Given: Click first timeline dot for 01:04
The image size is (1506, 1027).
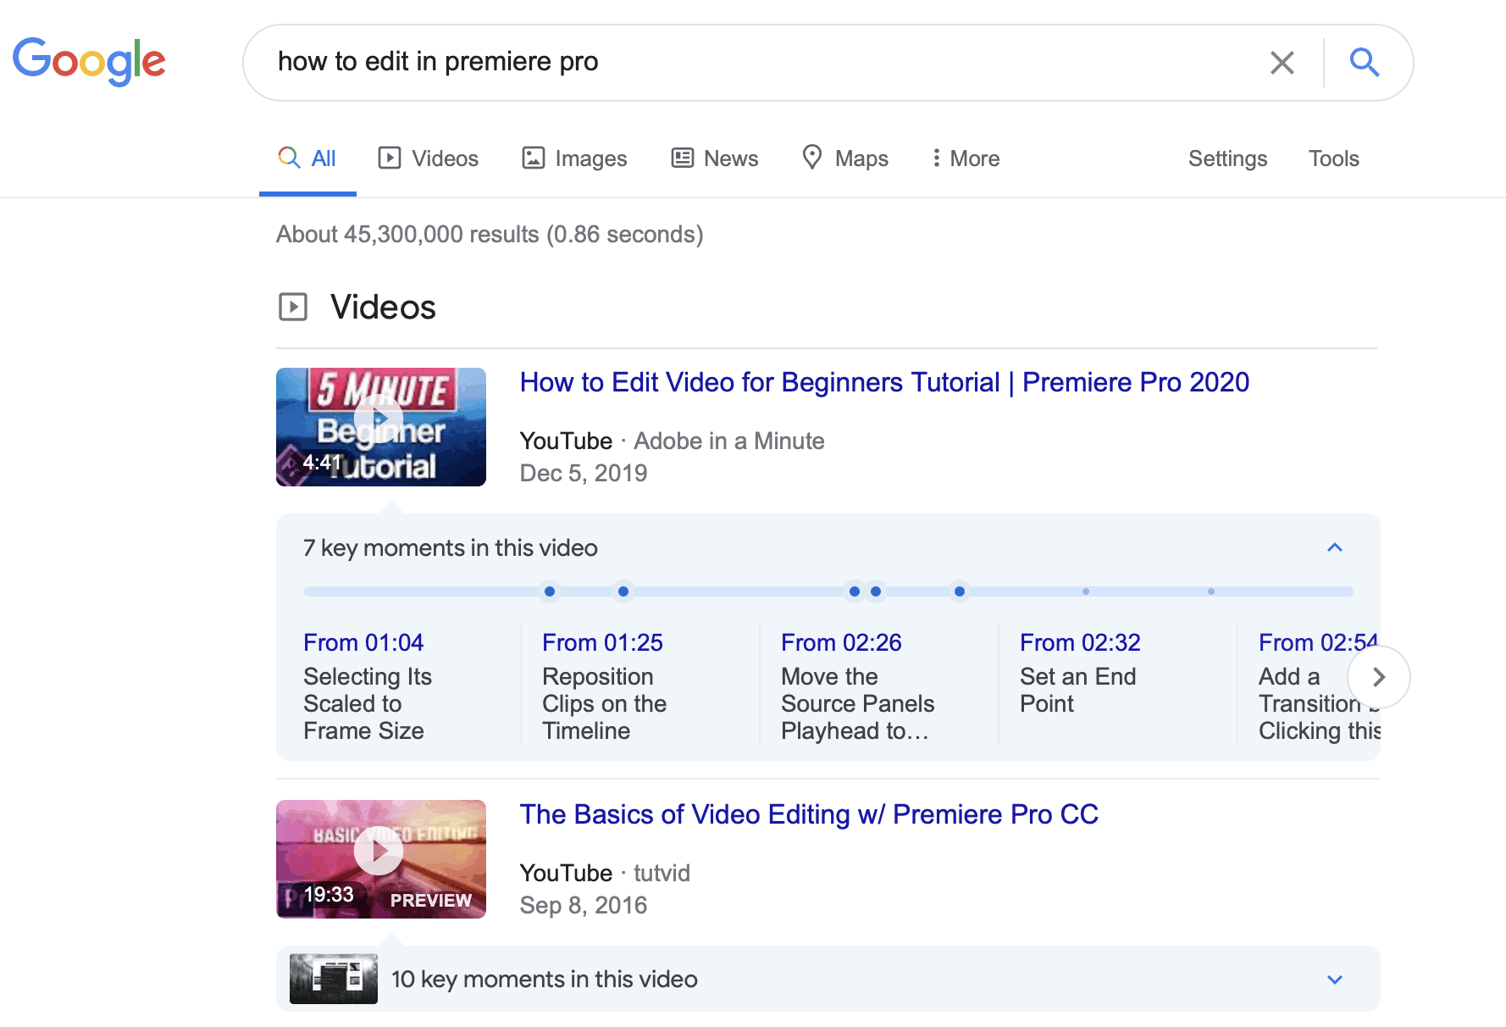Looking at the screenshot, I should tap(550, 591).
